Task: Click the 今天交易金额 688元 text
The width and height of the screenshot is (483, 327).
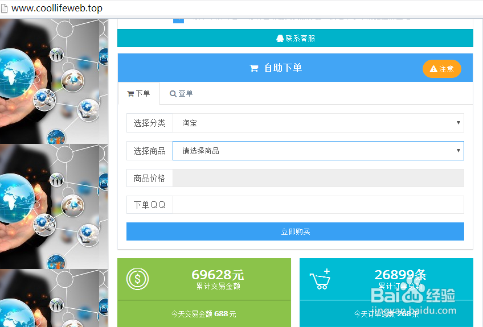Action: coord(203,314)
